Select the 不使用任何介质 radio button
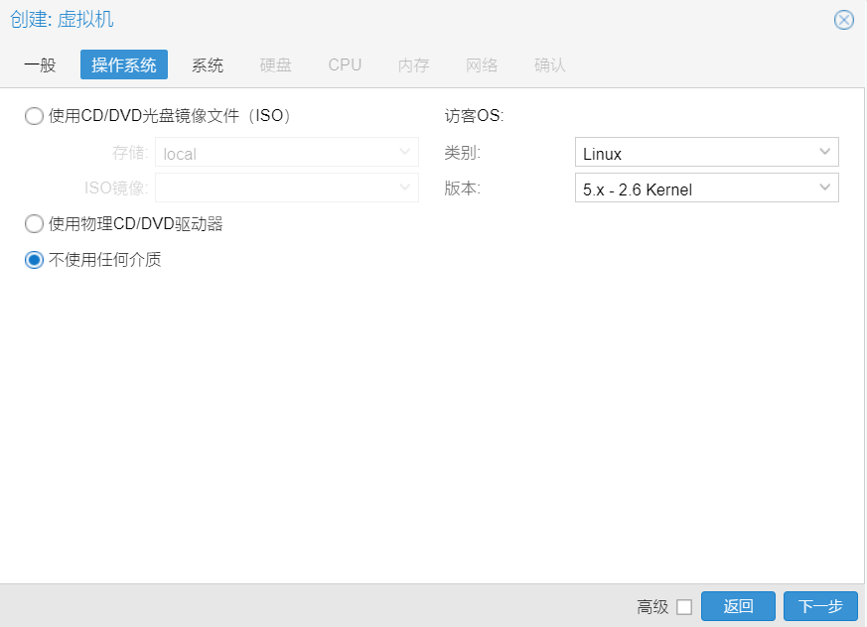The width and height of the screenshot is (867, 627). pos(35,260)
